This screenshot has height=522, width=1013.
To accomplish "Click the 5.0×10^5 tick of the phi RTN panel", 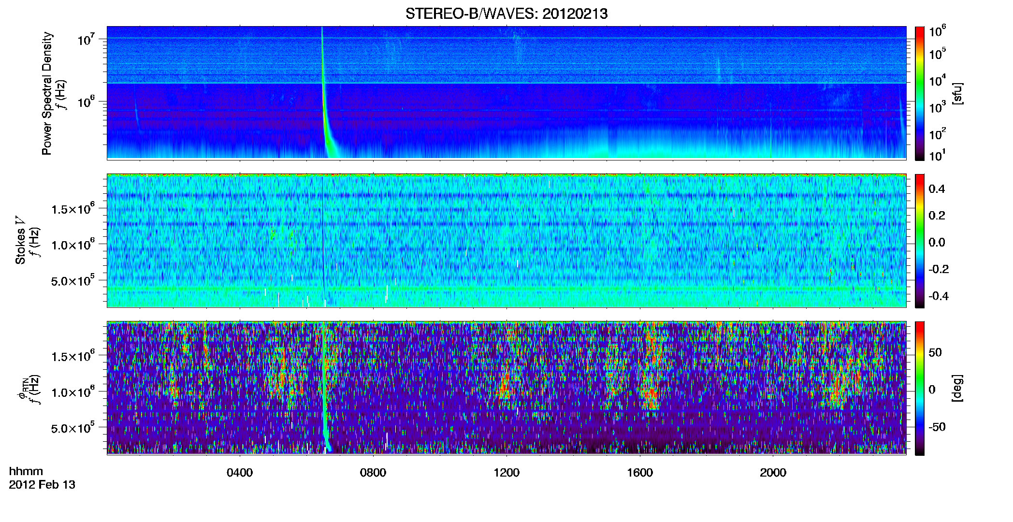I will [73, 428].
